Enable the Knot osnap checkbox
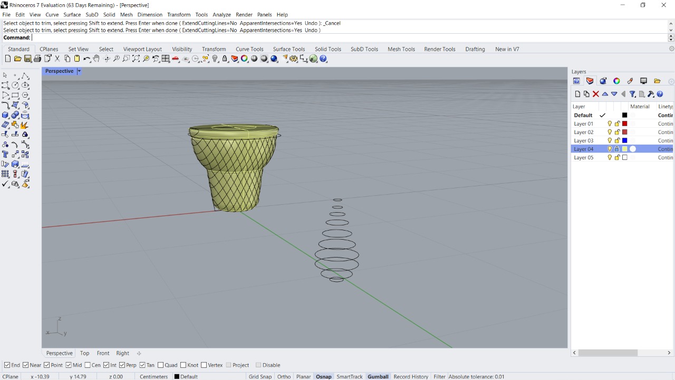675x380 pixels. pyautogui.click(x=184, y=365)
